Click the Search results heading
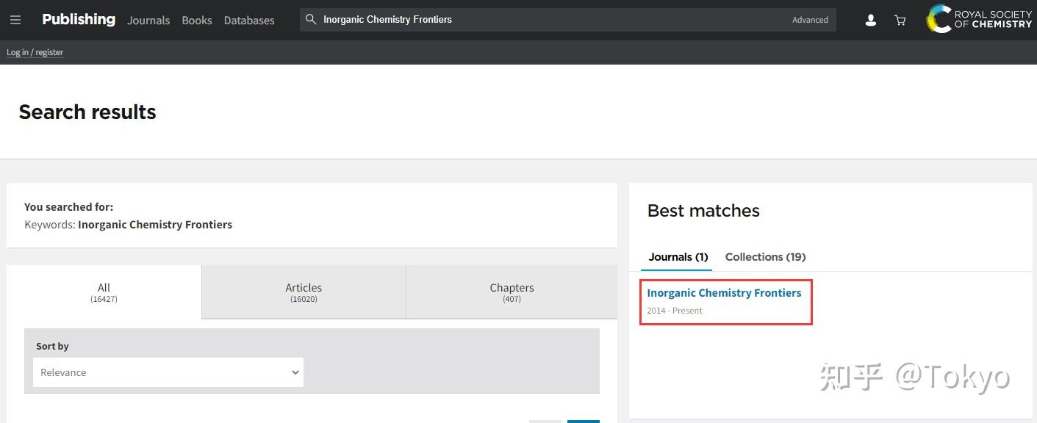Image resolution: width=1037 pixels, height=423 pixels. coord(87,112)
